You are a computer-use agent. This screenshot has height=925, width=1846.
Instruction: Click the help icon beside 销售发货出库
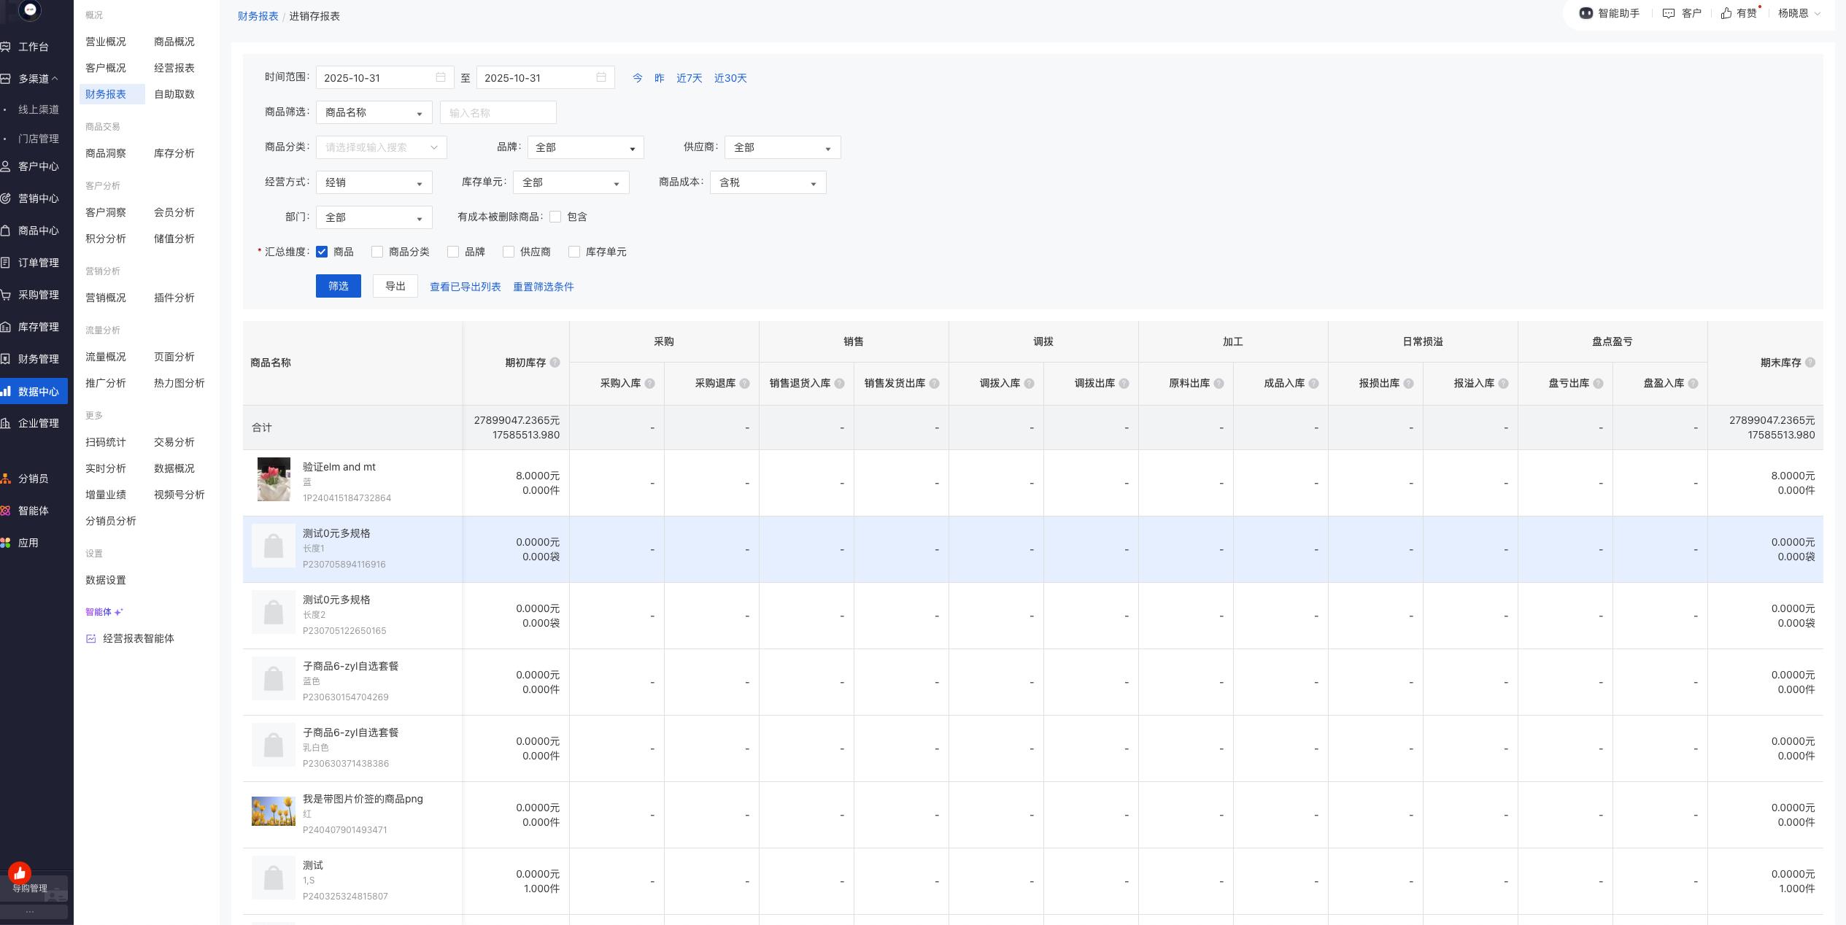934,383
